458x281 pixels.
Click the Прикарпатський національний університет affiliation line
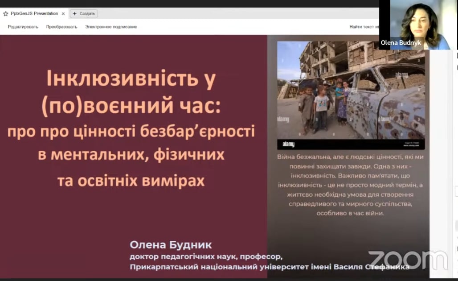pyautogui.click(x=269, y=267)
